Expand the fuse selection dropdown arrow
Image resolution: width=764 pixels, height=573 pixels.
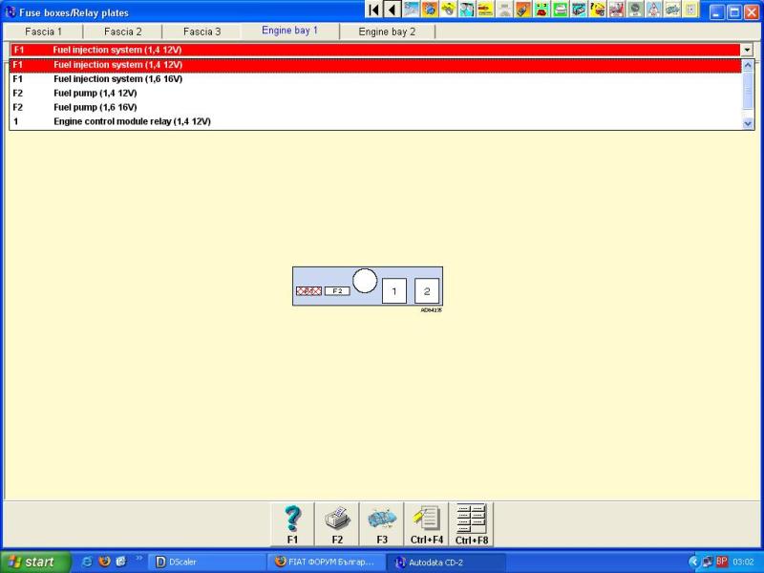tap(747, 50)
